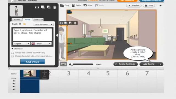Open the Brian voice dropdown
176x99 pixels.
coord(41,44)
